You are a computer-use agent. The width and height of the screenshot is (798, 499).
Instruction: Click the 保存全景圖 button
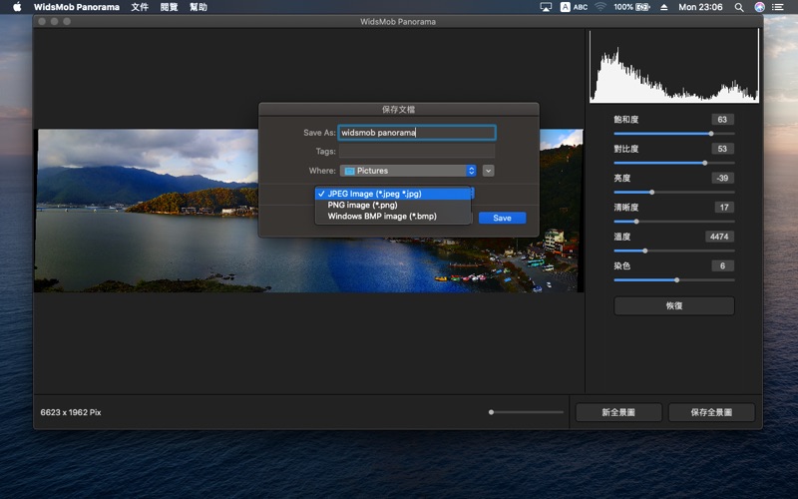710,412
